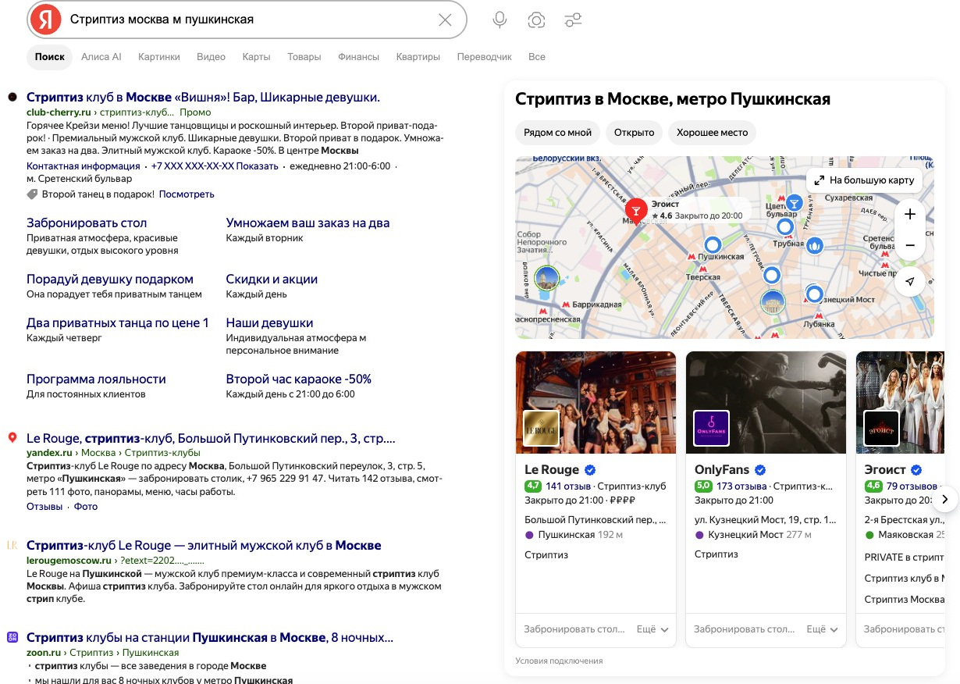Open the «Вишня» strip club ad title

[x=203, y=98]
